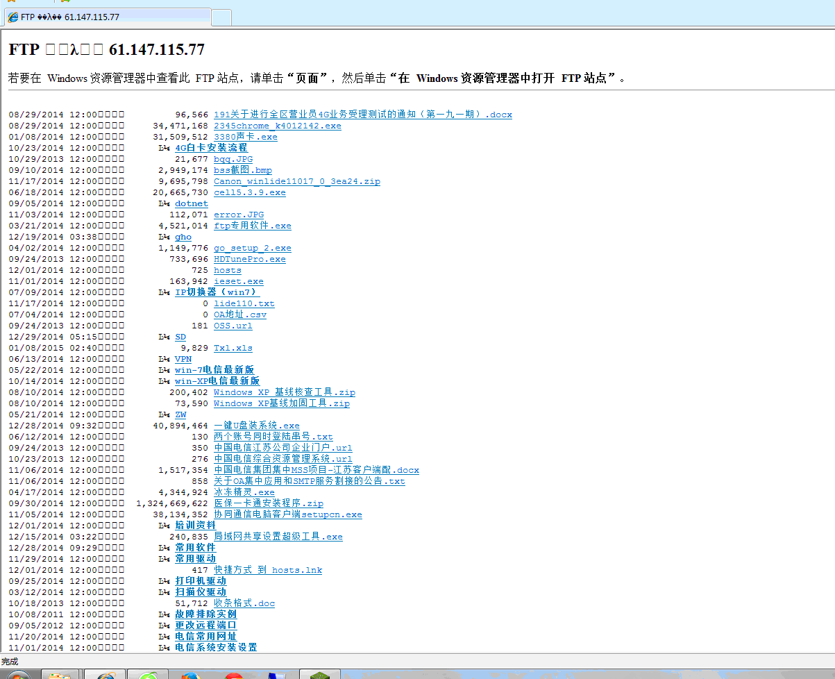Screen dimensions: 835x679
Task: Download 冰冻精灵.exe
Action: [244, 492]
